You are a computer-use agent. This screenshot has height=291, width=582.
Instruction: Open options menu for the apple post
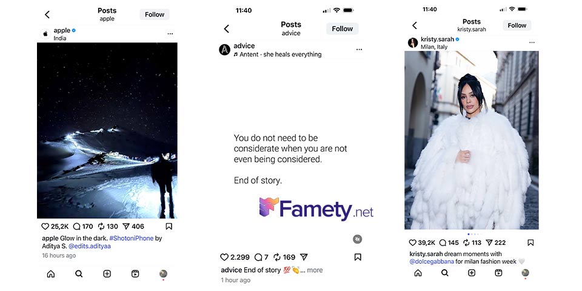[170, 34]
